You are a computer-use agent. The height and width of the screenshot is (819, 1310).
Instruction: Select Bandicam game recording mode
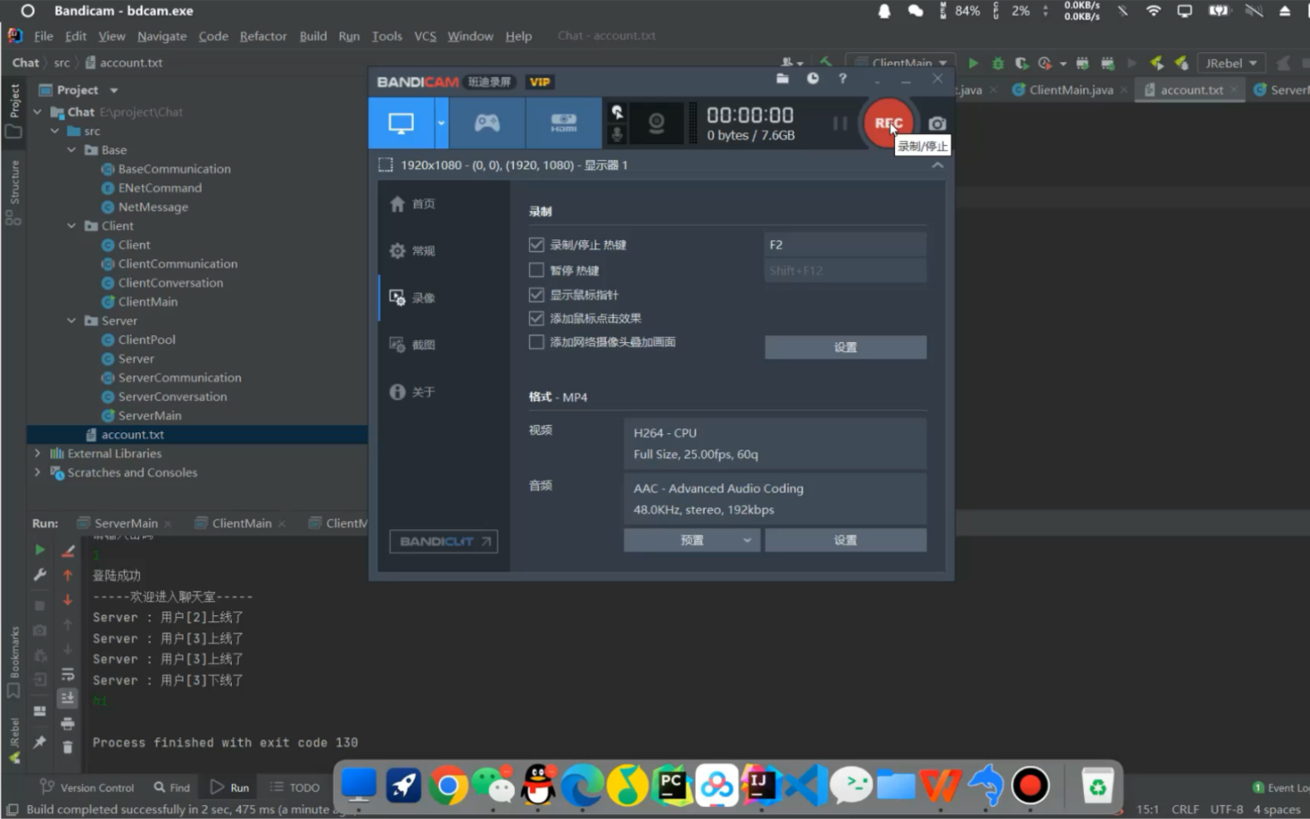487,123
